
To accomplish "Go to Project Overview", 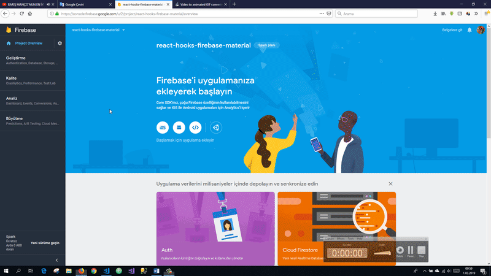I will pyautogui.click(x=28, y=43).
